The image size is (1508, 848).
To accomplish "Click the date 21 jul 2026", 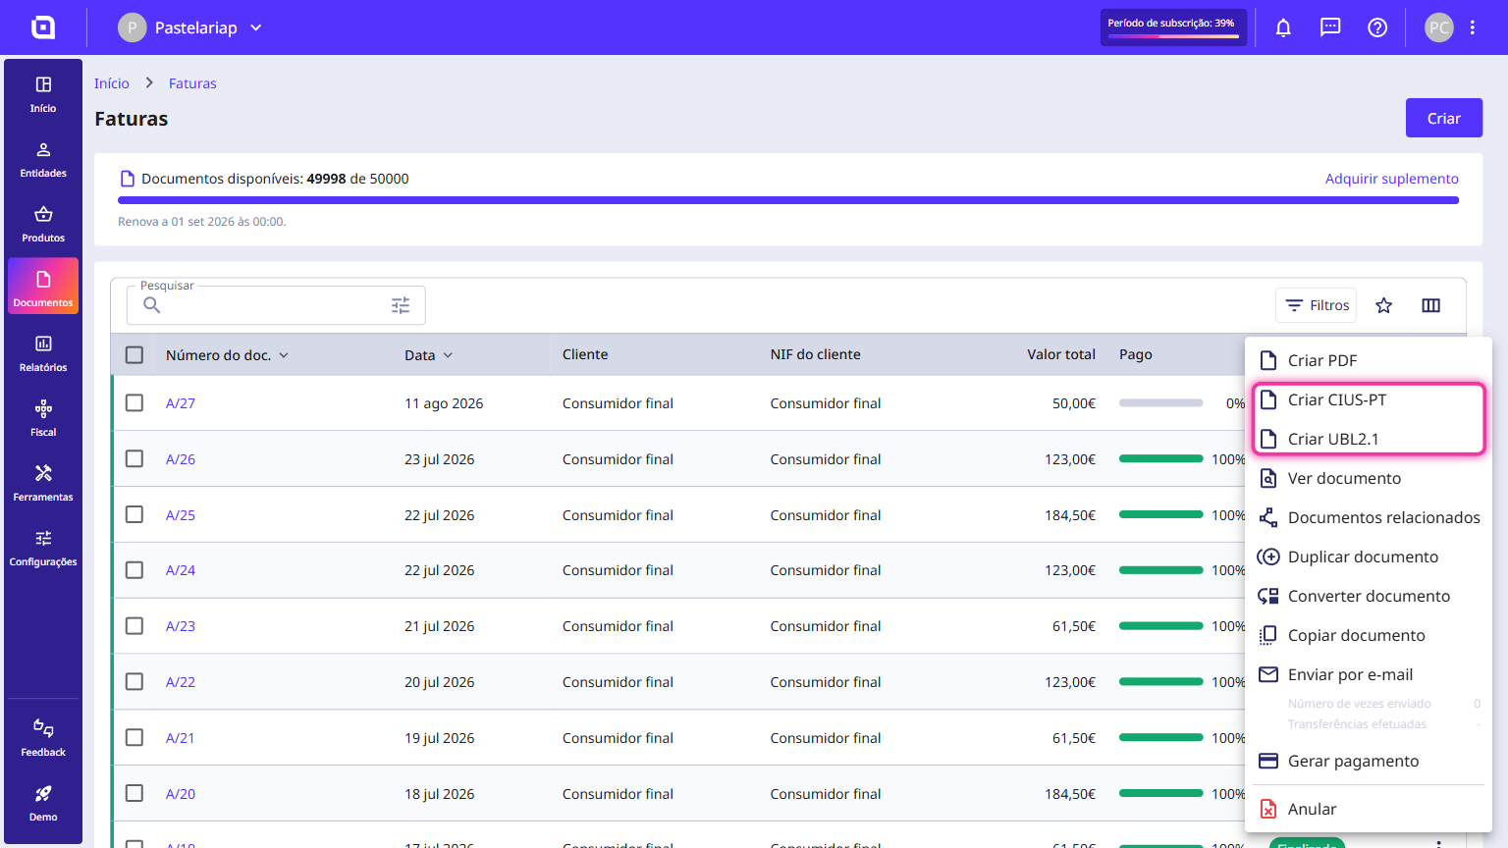I will click(439, 626).
